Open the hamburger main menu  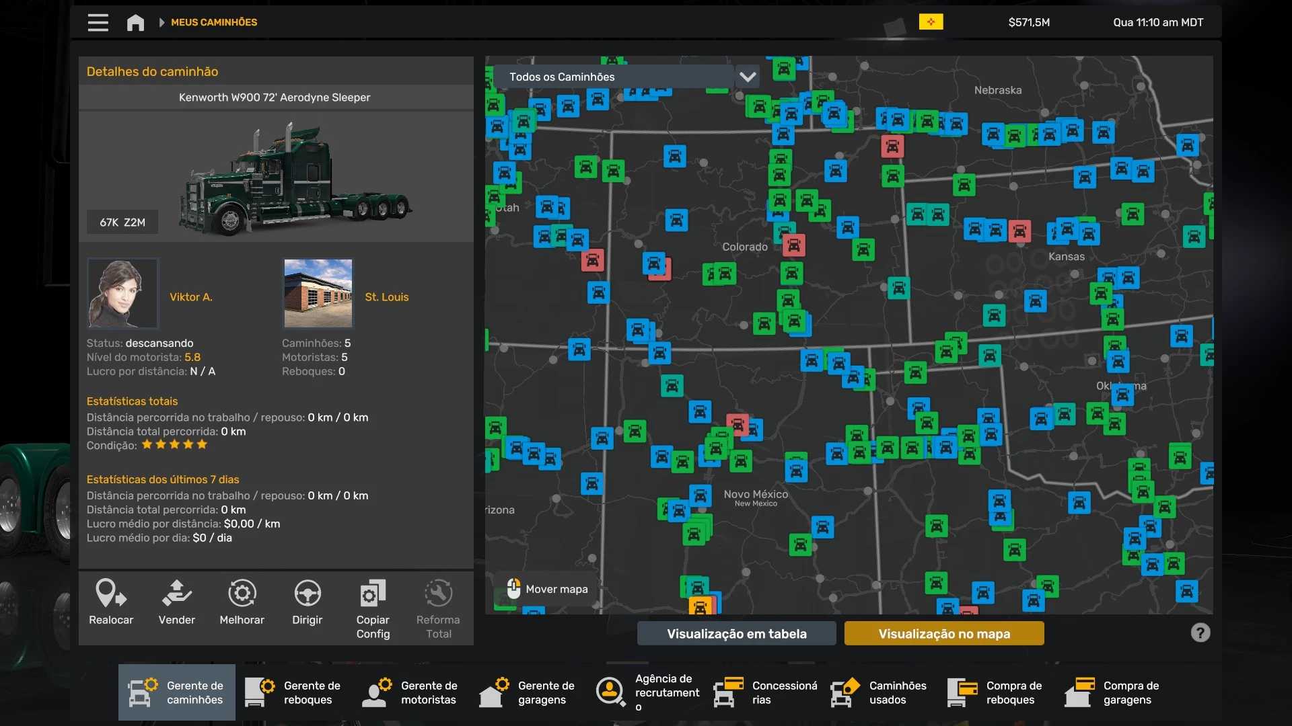tap(98, 22)
